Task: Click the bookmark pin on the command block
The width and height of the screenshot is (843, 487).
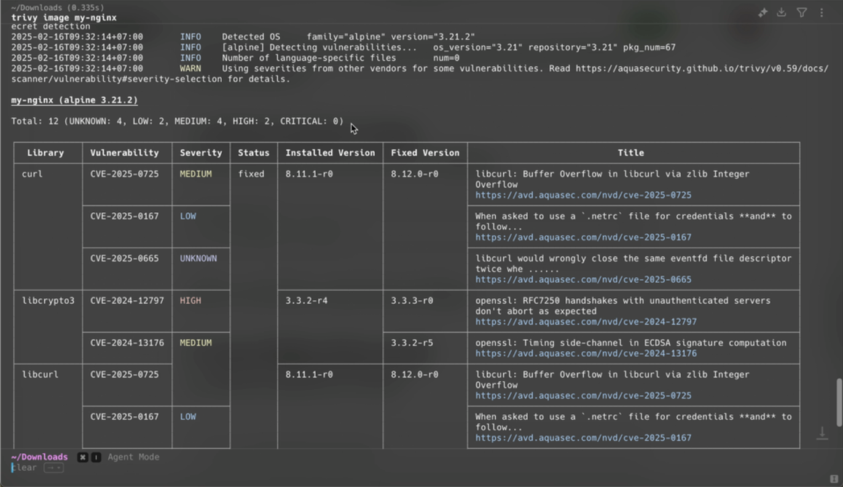Action: [x=762, y=12]
